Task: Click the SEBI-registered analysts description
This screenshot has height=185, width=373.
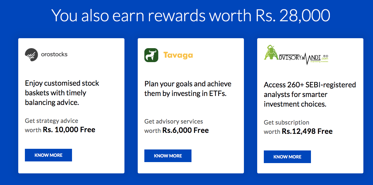Action: pyautogui.click(x=309, y=94)
